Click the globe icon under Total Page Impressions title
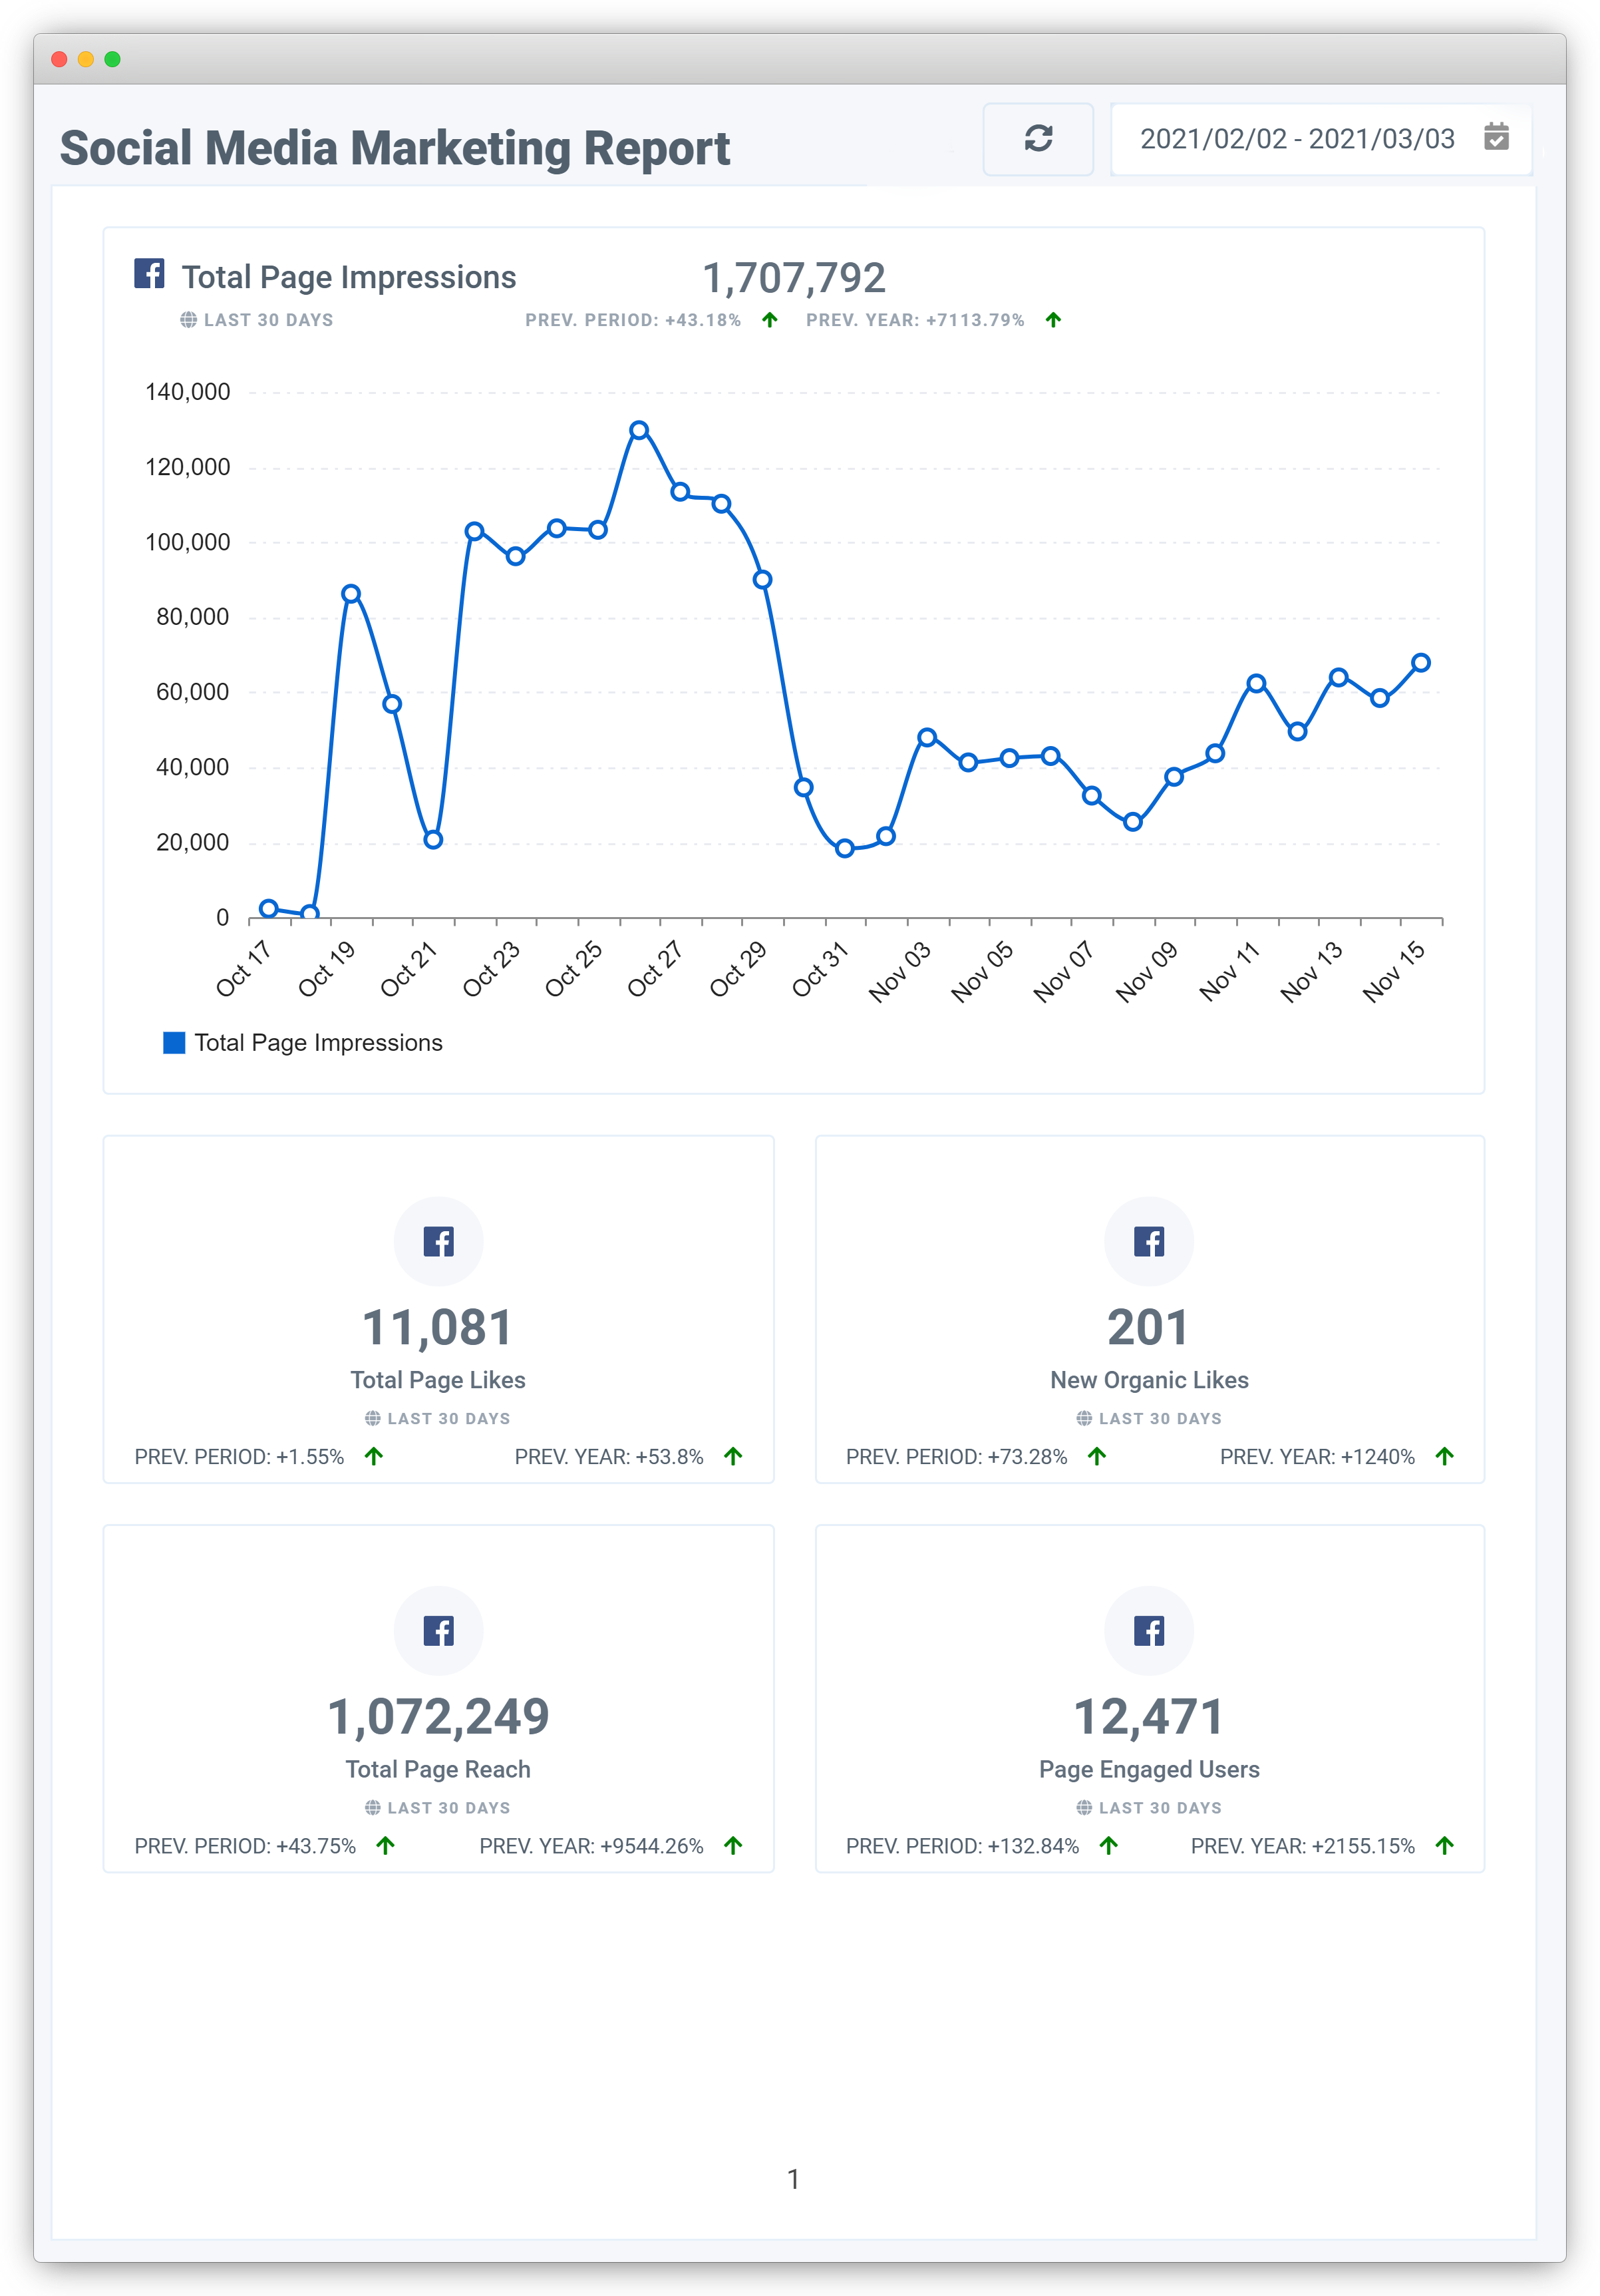Image resolution: width=1600 pixels, height=2296 pixels. click(x=188, y=320)
